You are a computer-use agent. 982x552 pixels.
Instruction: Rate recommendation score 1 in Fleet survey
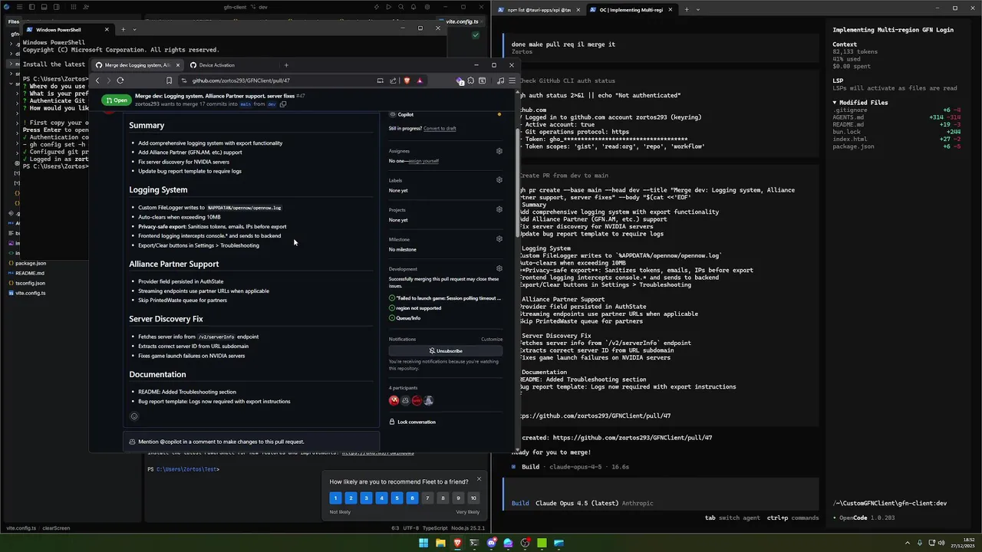click(335, 498)
